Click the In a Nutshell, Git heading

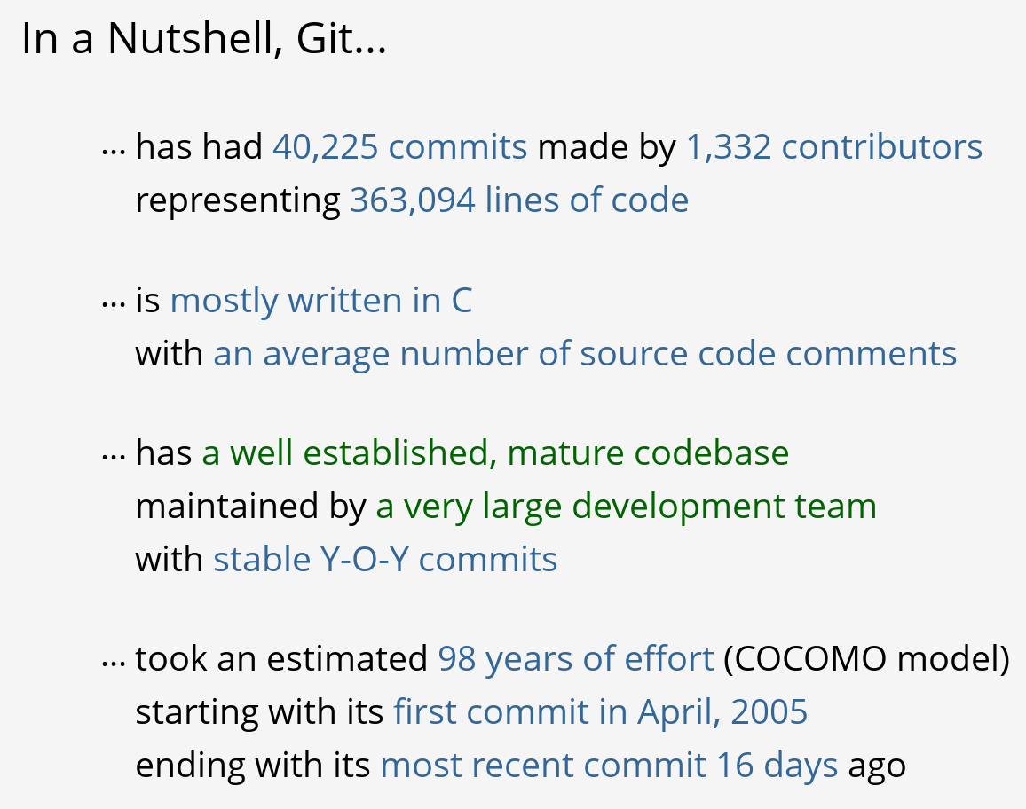(203, 39)
